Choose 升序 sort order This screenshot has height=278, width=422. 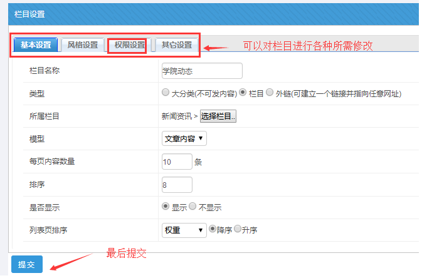click(238, 230)
